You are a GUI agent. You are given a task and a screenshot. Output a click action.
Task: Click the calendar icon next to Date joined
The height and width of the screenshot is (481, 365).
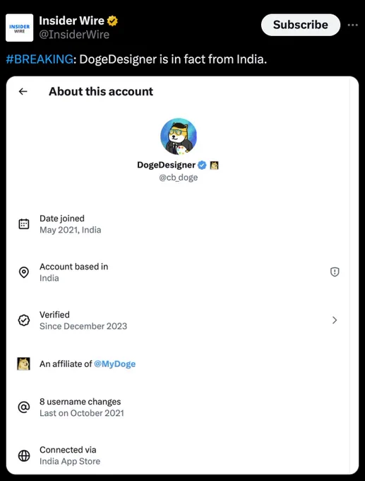(x=24, y=224)
